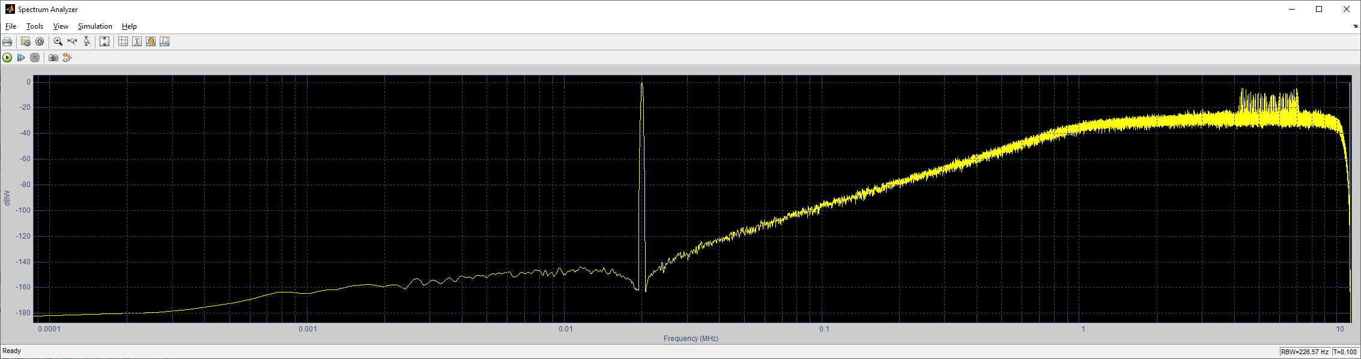
Task: Open the View menu
Action: [61, 26]
